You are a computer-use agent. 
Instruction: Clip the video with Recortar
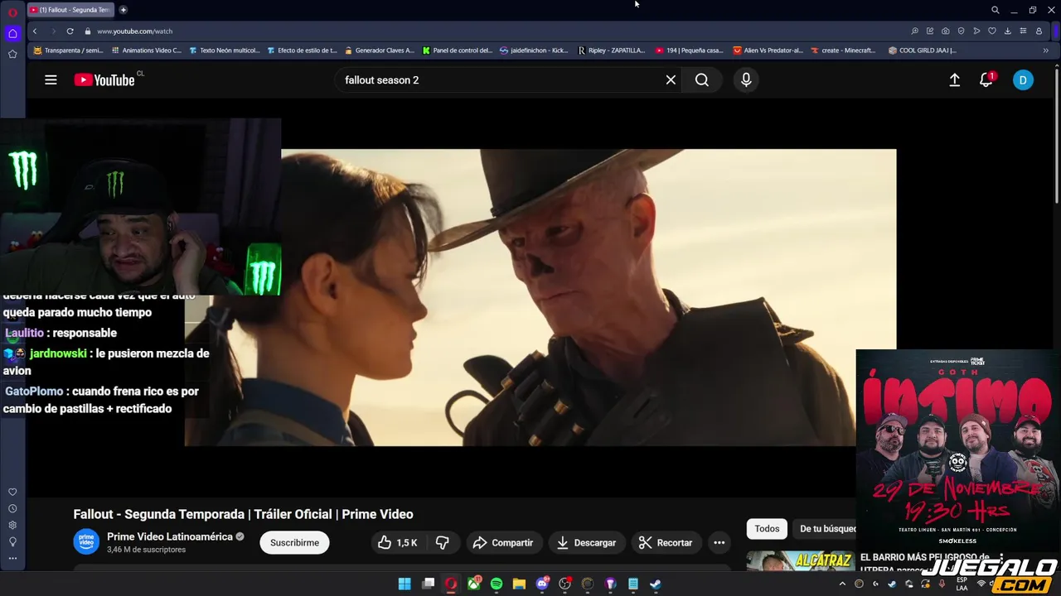[666, 542]
